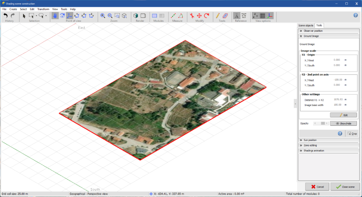Click the Undo arrow in History
This screenshot has height=197, width=362.
pos(5,16)
